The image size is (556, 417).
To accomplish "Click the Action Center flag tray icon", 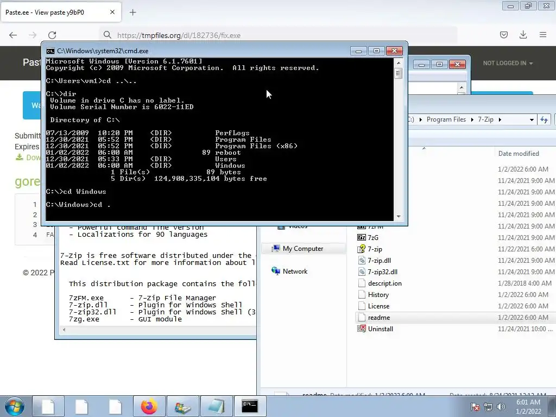I will 475,407.
